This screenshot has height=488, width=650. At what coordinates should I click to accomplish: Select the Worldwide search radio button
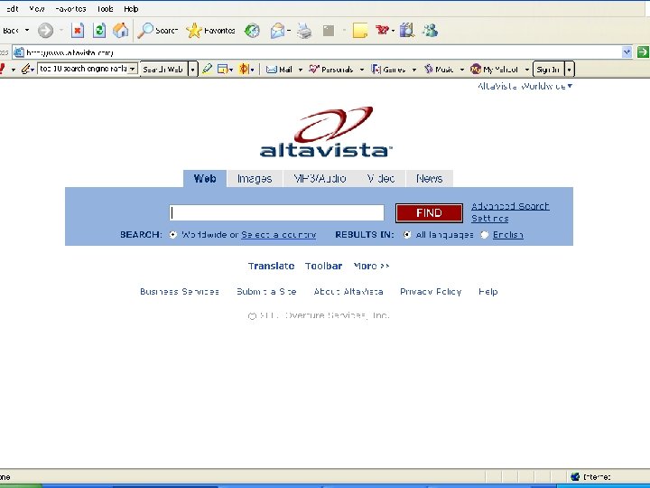click(172, 234)
